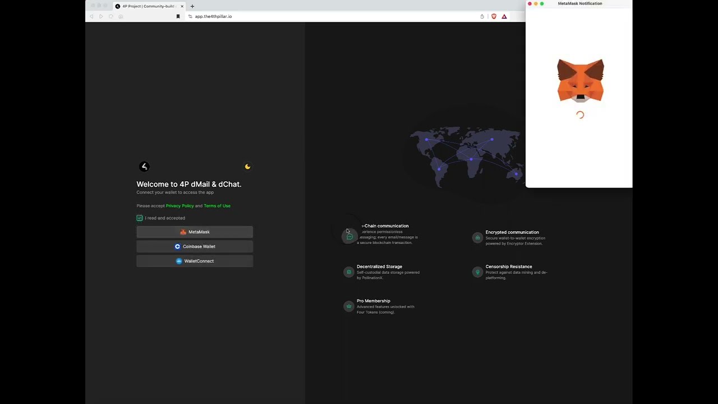
Task: Connect with the MetaMask wallet button
Action: 195,232
